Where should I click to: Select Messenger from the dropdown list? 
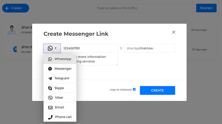click(60, 68)
